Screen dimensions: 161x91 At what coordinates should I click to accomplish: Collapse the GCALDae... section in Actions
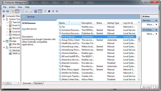(156, 30)
